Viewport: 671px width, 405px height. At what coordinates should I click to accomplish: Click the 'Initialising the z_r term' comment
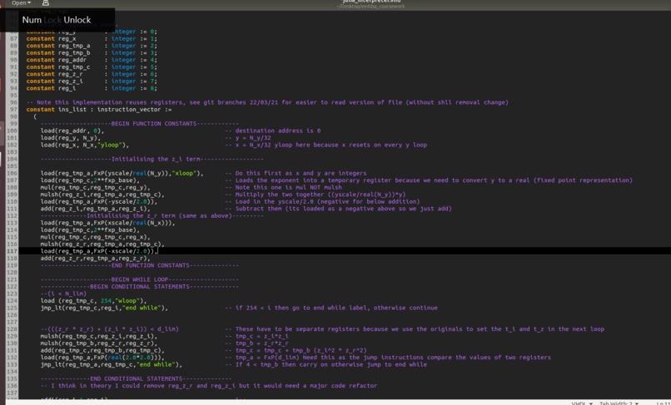pos(152,215)
